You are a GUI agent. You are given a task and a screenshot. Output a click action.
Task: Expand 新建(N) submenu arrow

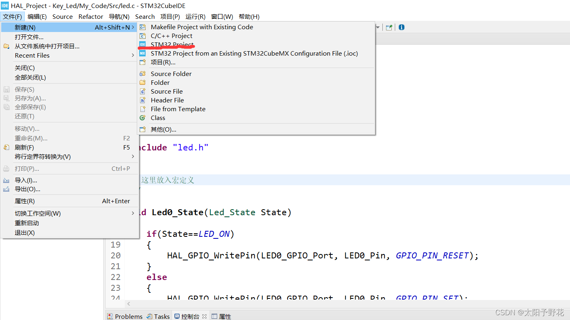[x=133, y=27]
